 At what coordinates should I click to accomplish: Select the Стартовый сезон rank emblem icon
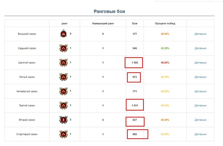[64, 134]
